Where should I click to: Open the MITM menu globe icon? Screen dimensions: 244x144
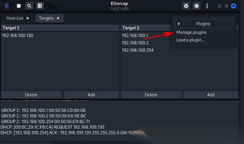point(186,6)
